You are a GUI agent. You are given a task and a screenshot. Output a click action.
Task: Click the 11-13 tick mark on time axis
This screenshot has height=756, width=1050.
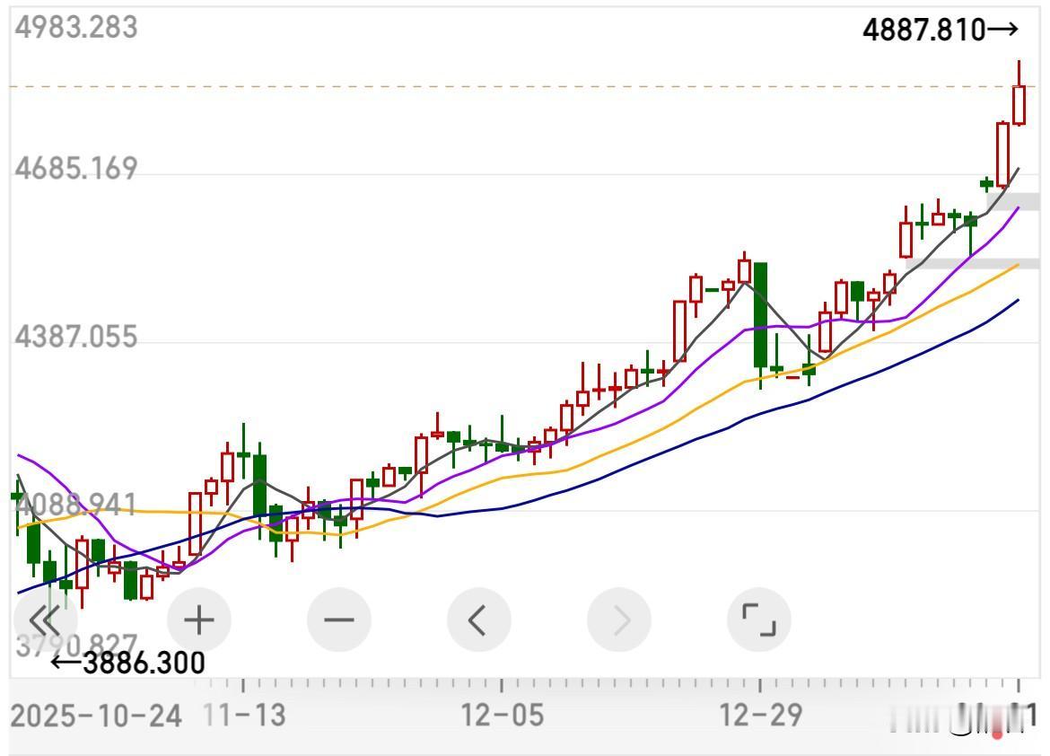point(243,685)
